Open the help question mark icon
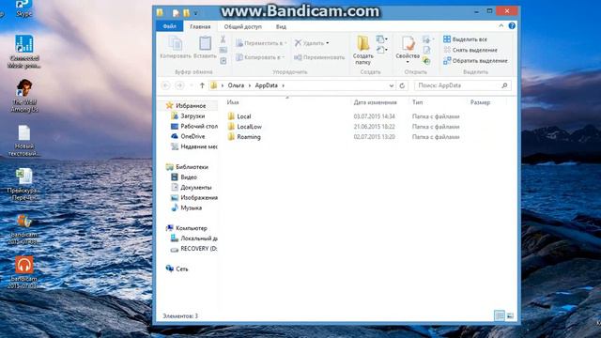The width and height of the screenshot is (601, 338). coord(512,25)
